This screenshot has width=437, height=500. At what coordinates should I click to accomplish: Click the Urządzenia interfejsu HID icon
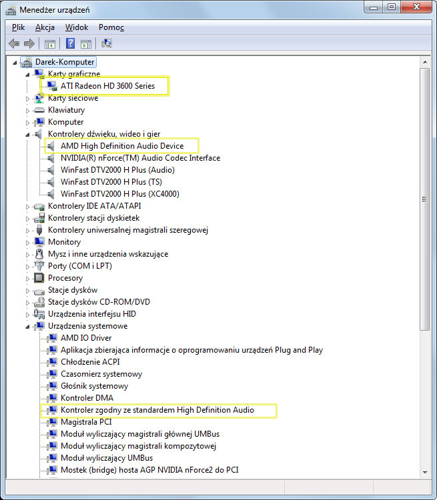coord(39,314)
